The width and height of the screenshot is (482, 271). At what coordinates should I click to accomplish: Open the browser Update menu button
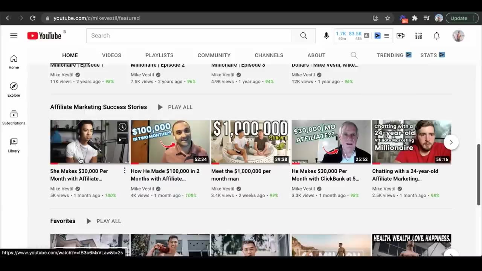[462, 18]
